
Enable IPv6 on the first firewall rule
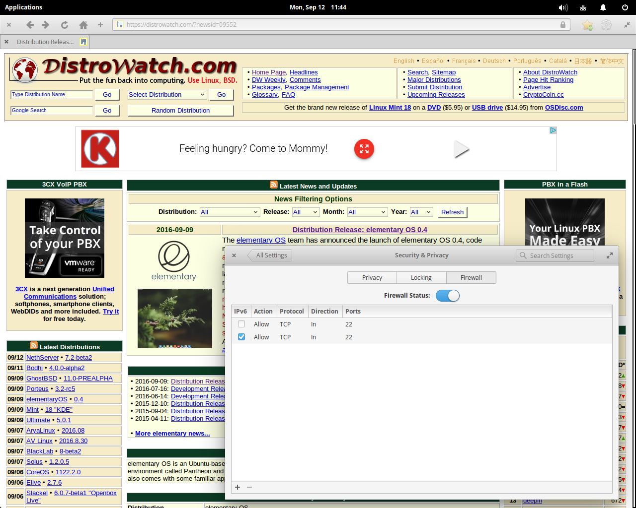point(241,324)
